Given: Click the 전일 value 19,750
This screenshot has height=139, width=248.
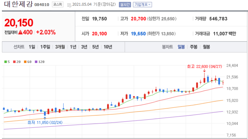Looking at the screenshot, I should [99, 19].
